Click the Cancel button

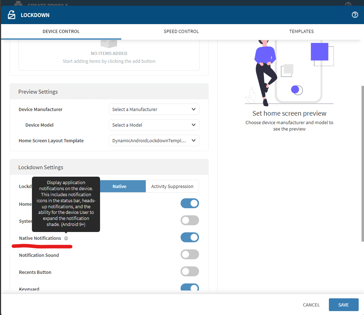click(x=311, y=305)
